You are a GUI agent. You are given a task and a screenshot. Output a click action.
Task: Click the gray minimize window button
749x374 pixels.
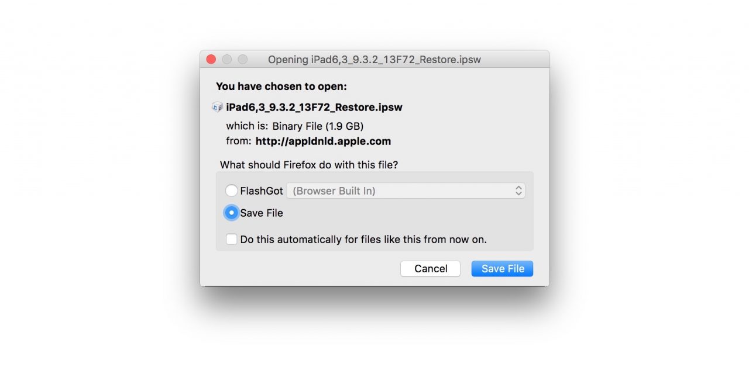pyautogui.click(x=227, y=60)
